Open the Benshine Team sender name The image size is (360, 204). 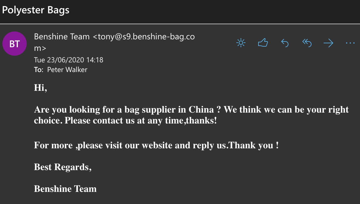pos(62,37)
